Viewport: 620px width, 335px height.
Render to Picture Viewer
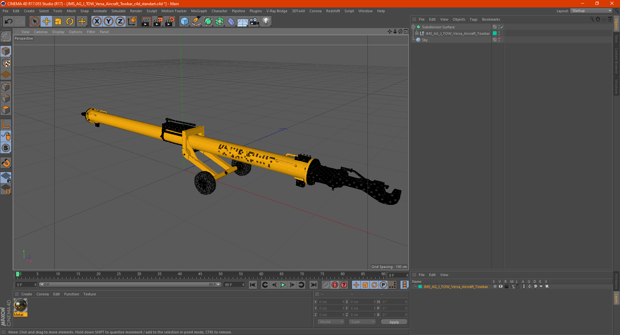click(x=158, y=22)
